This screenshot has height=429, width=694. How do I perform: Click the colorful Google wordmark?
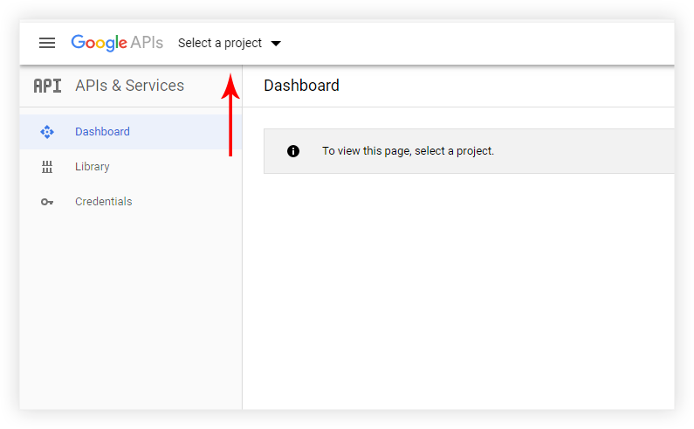point(99,43)
